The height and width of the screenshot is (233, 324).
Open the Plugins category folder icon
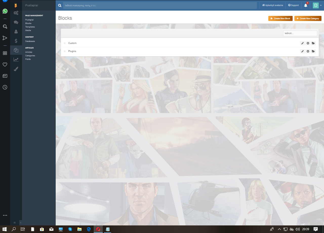[313, 51]
